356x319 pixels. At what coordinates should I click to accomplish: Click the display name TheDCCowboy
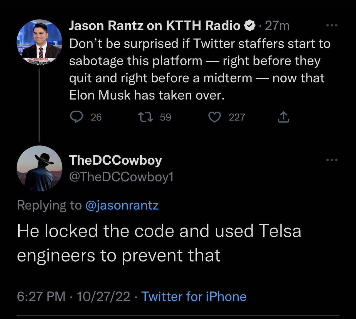[x=115, y=160]
